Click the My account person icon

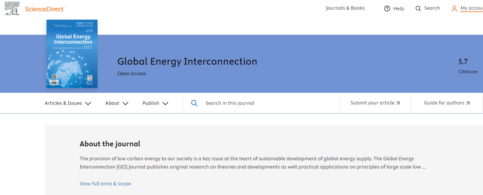coord(454,8)
